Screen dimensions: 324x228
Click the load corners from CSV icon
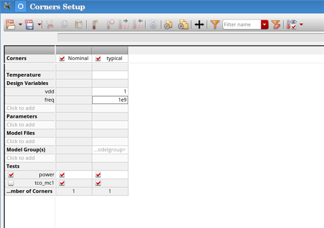11,24
